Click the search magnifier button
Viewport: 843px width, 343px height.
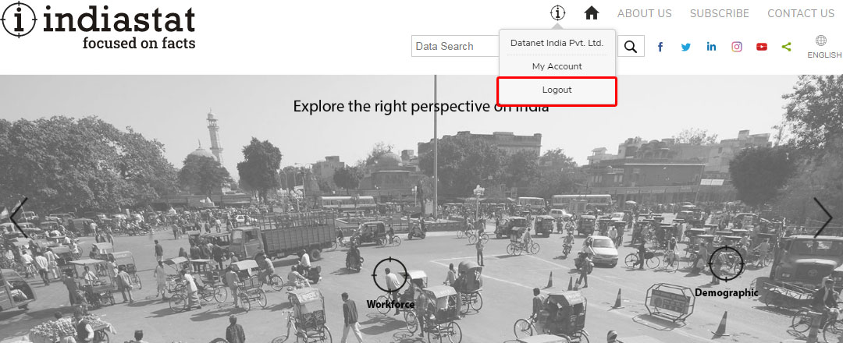pyautogui.click(x=631, y=47)
